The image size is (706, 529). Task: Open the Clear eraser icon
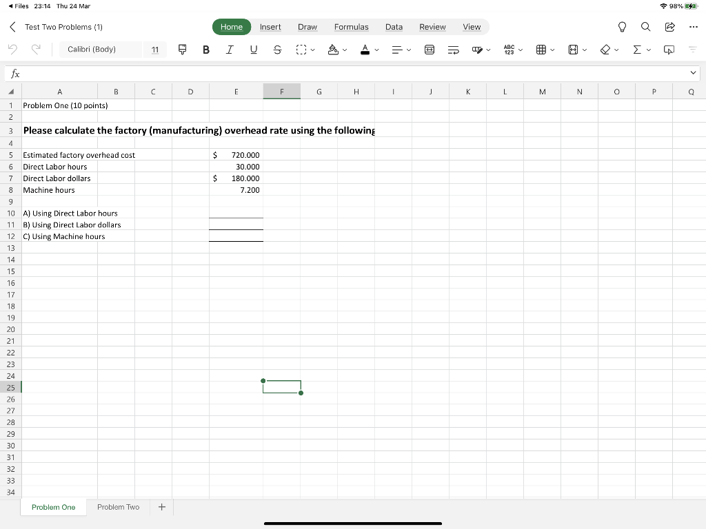click(x=605, y=50)
